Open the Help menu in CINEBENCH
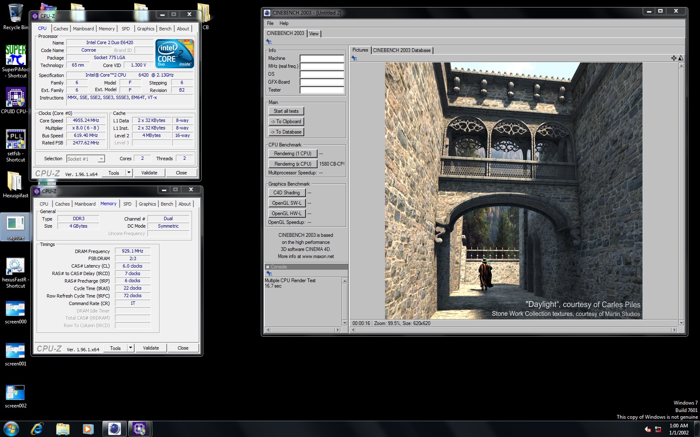This screenshot has width=700, height=437. click(x=284, y=23)
